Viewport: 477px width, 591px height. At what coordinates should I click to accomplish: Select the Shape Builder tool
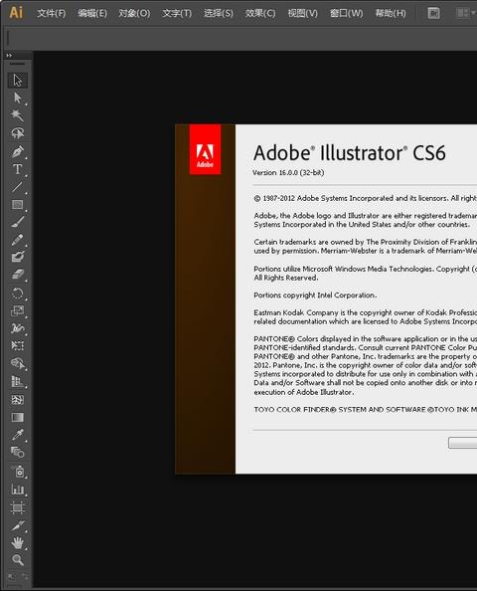17,363
